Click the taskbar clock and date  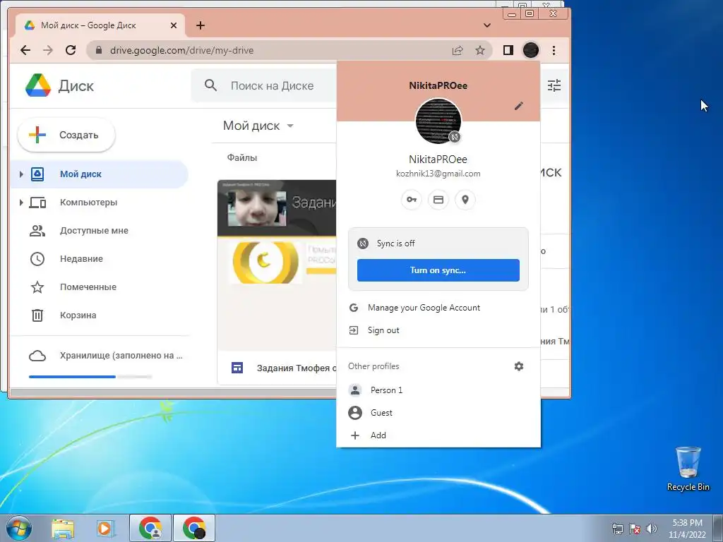tap(687, 529)
